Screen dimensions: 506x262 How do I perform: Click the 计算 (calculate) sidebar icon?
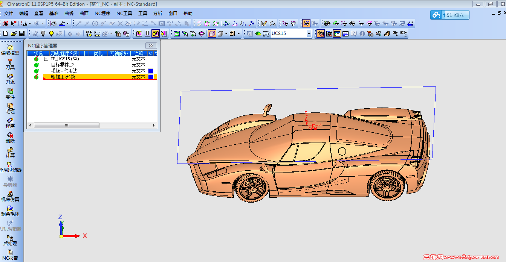click(10, 150)
